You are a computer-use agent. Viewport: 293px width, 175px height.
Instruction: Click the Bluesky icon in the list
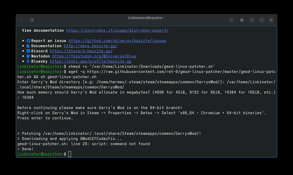[28, 61]
